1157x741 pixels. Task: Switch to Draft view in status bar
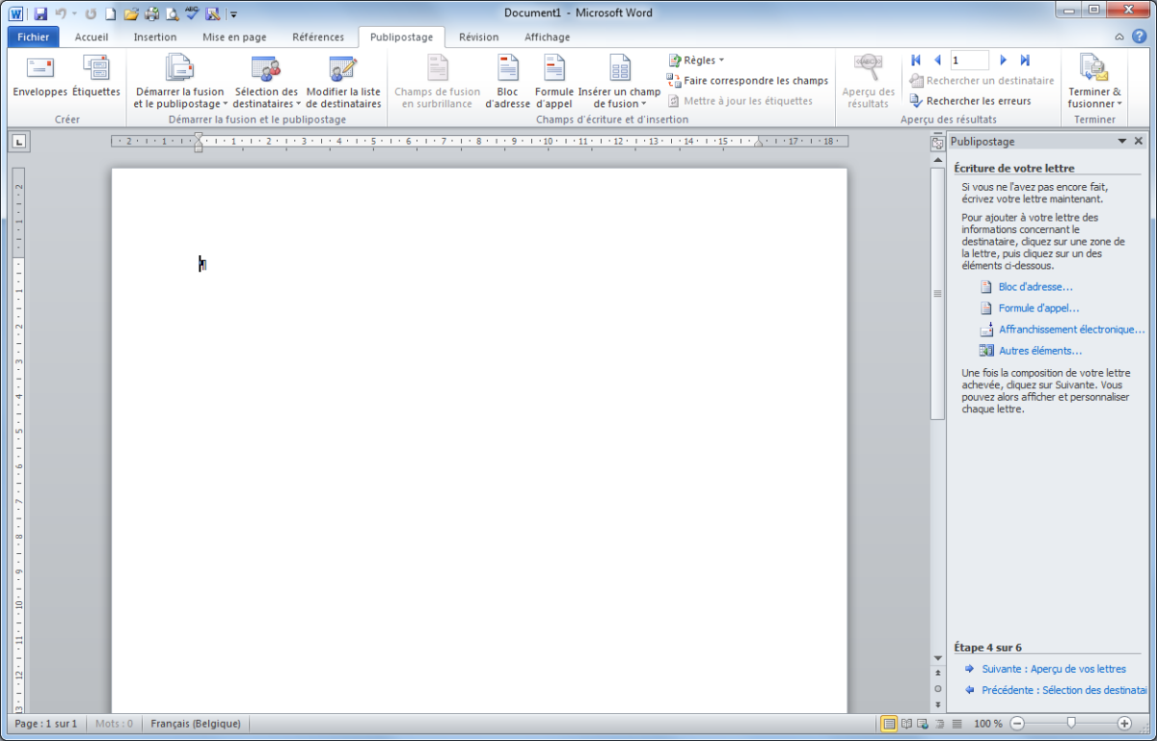[956, 724]
